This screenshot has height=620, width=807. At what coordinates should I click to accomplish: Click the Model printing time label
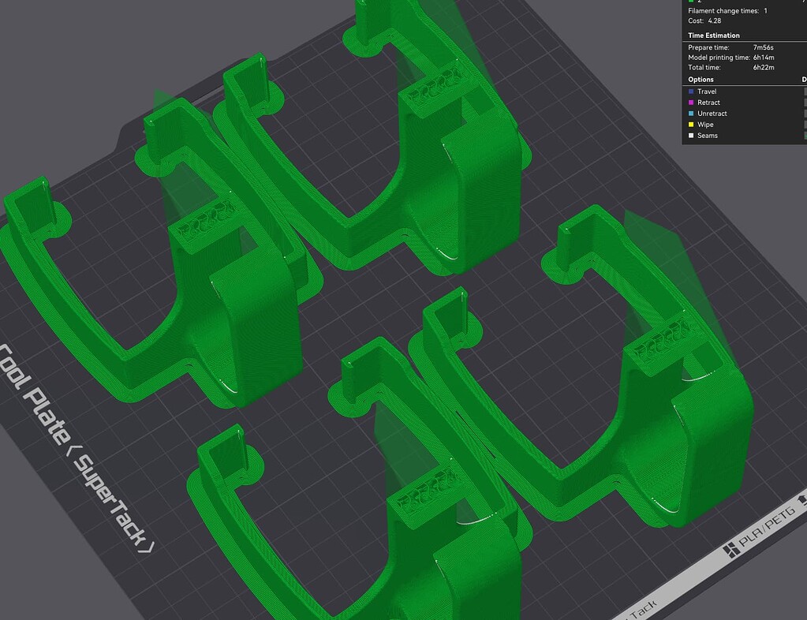tap(719, 58)
